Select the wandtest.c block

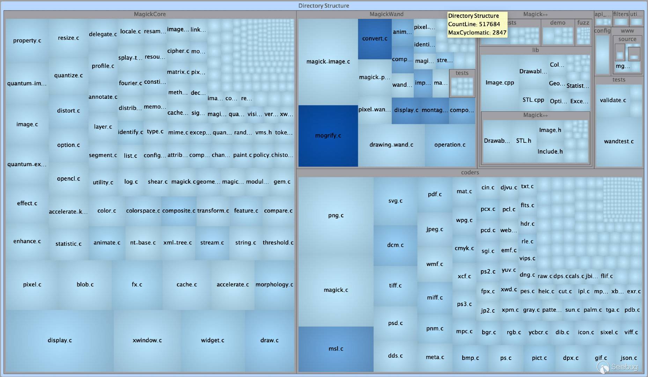click(x=619, y=142)
